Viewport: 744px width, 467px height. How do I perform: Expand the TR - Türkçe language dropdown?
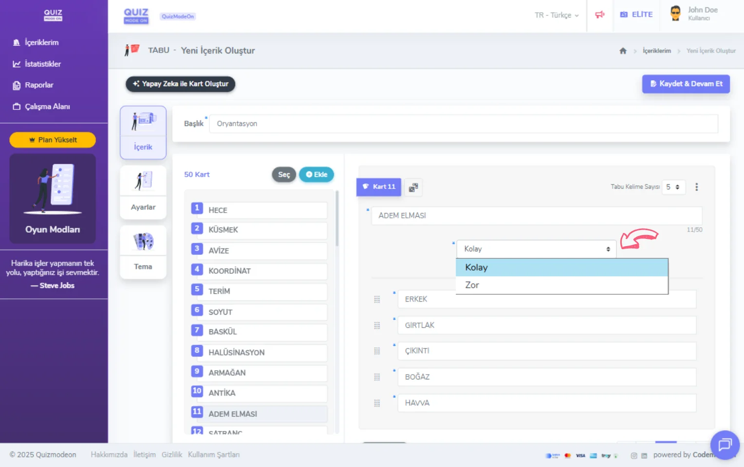(x=556, y=16)
